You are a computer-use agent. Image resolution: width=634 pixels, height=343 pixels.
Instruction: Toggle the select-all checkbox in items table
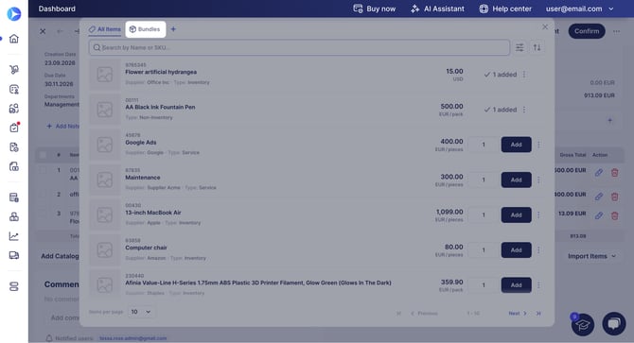43,155
